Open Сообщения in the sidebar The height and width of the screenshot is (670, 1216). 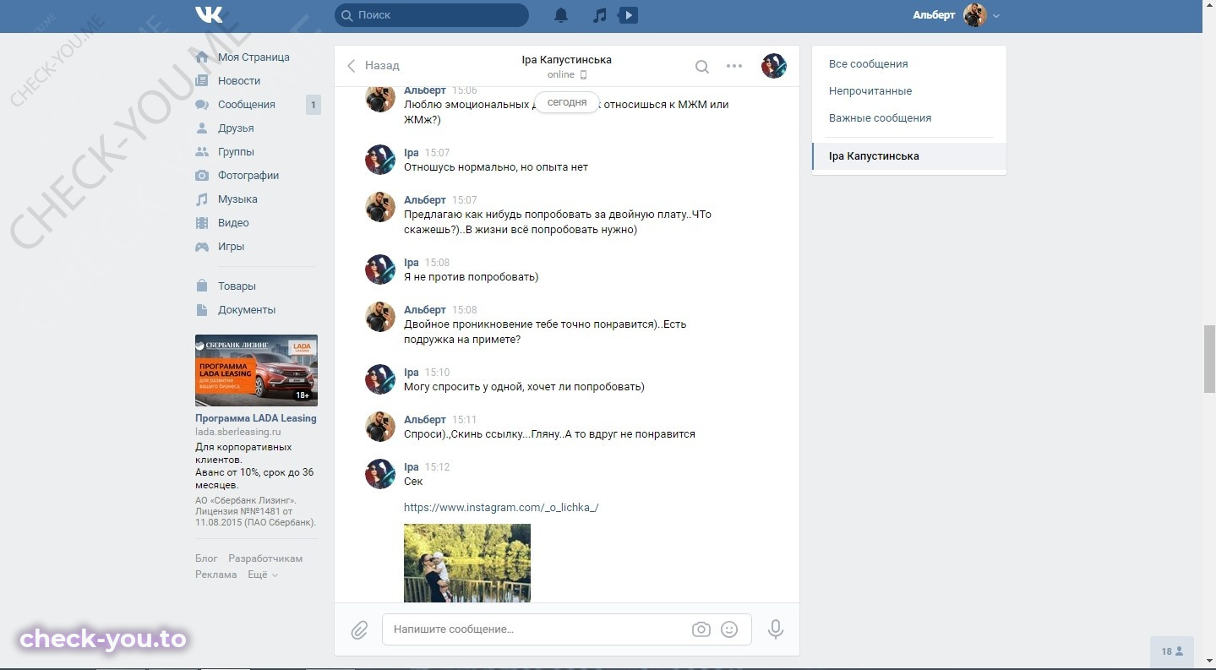[x=247, y=105]
